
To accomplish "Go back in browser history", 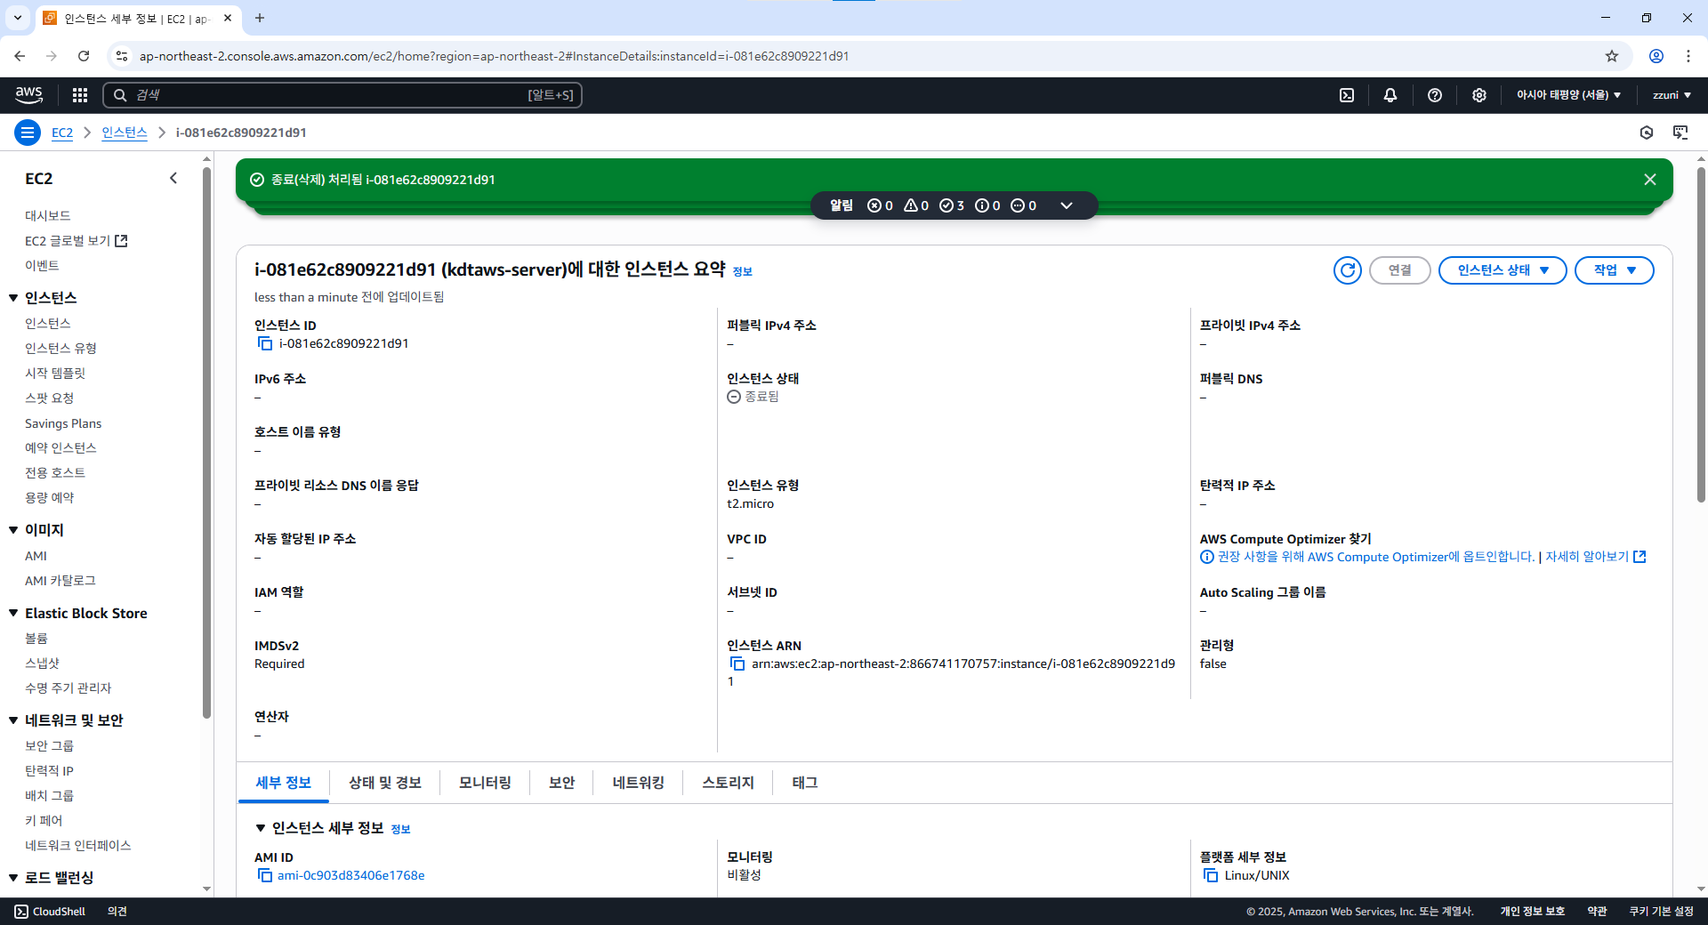I will coord(20,56).
